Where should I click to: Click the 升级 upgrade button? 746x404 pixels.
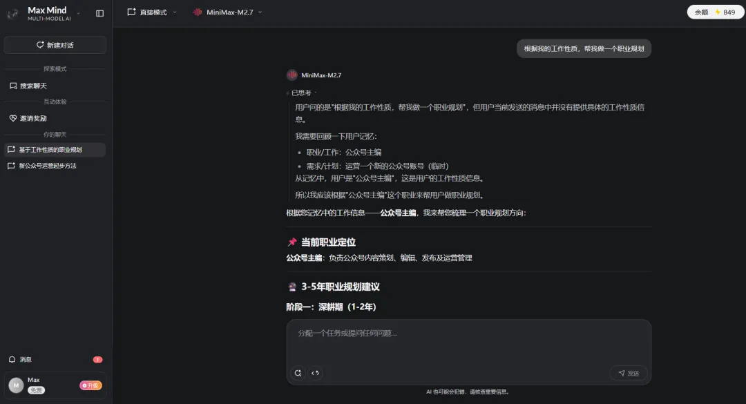[x=90, y=385]
